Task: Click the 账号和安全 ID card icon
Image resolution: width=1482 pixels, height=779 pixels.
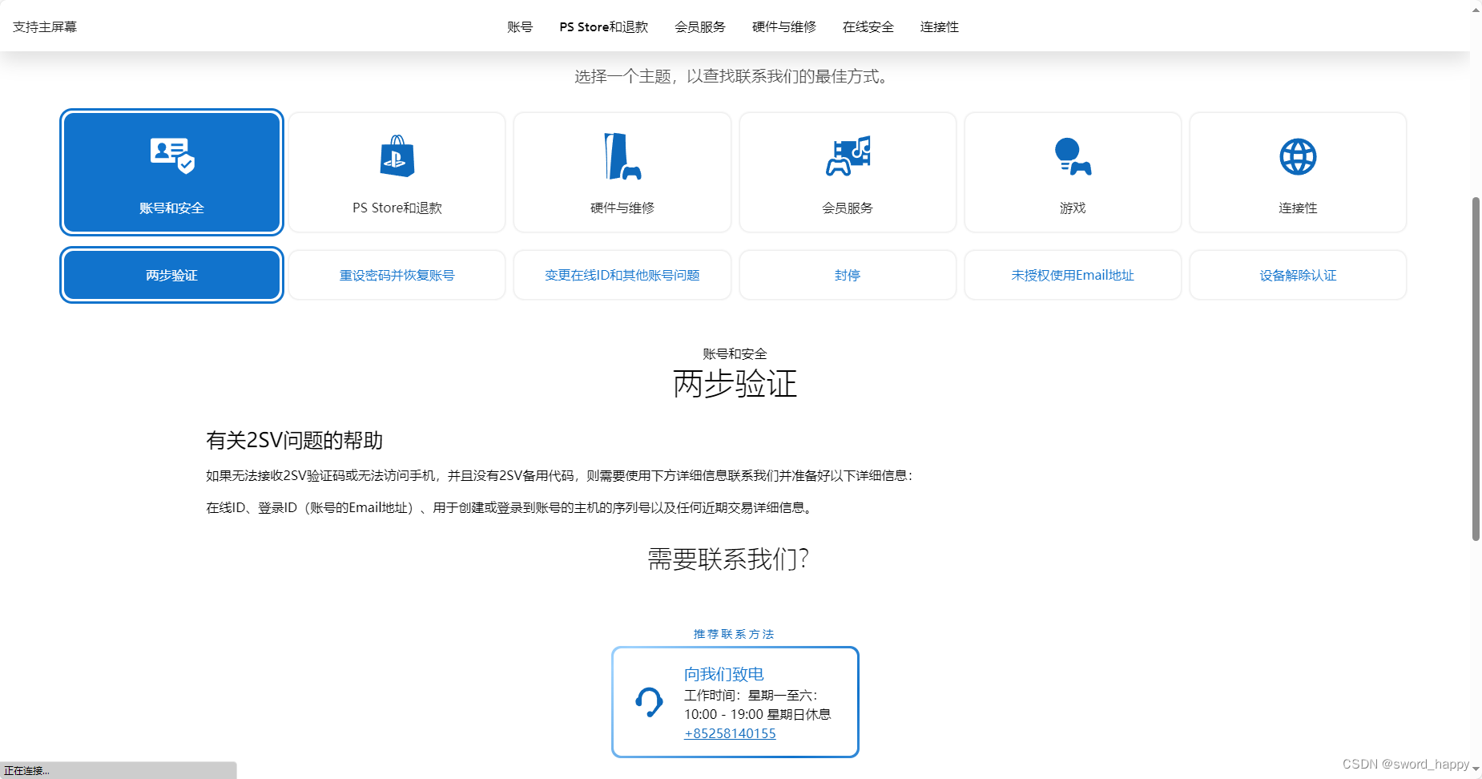Action: [x=172, y=155]
